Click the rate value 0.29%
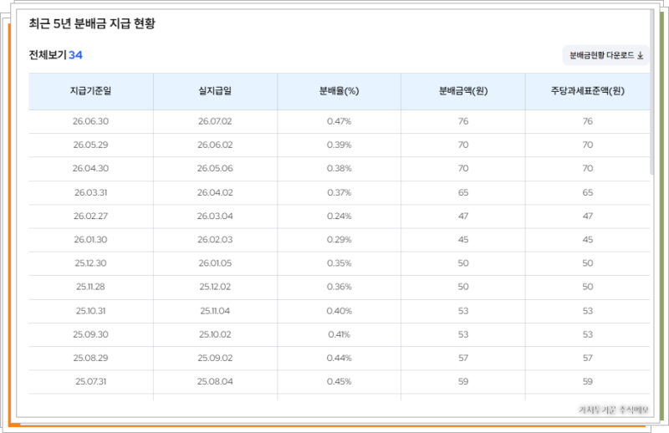This screenshot has width=669, height=433. point(340,239)
